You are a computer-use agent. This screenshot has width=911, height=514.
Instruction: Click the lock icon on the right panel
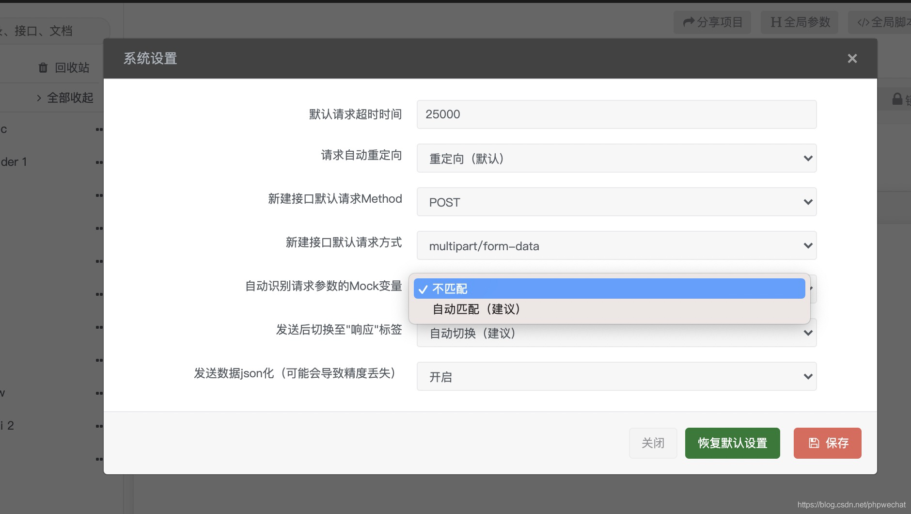pos(897,98)
